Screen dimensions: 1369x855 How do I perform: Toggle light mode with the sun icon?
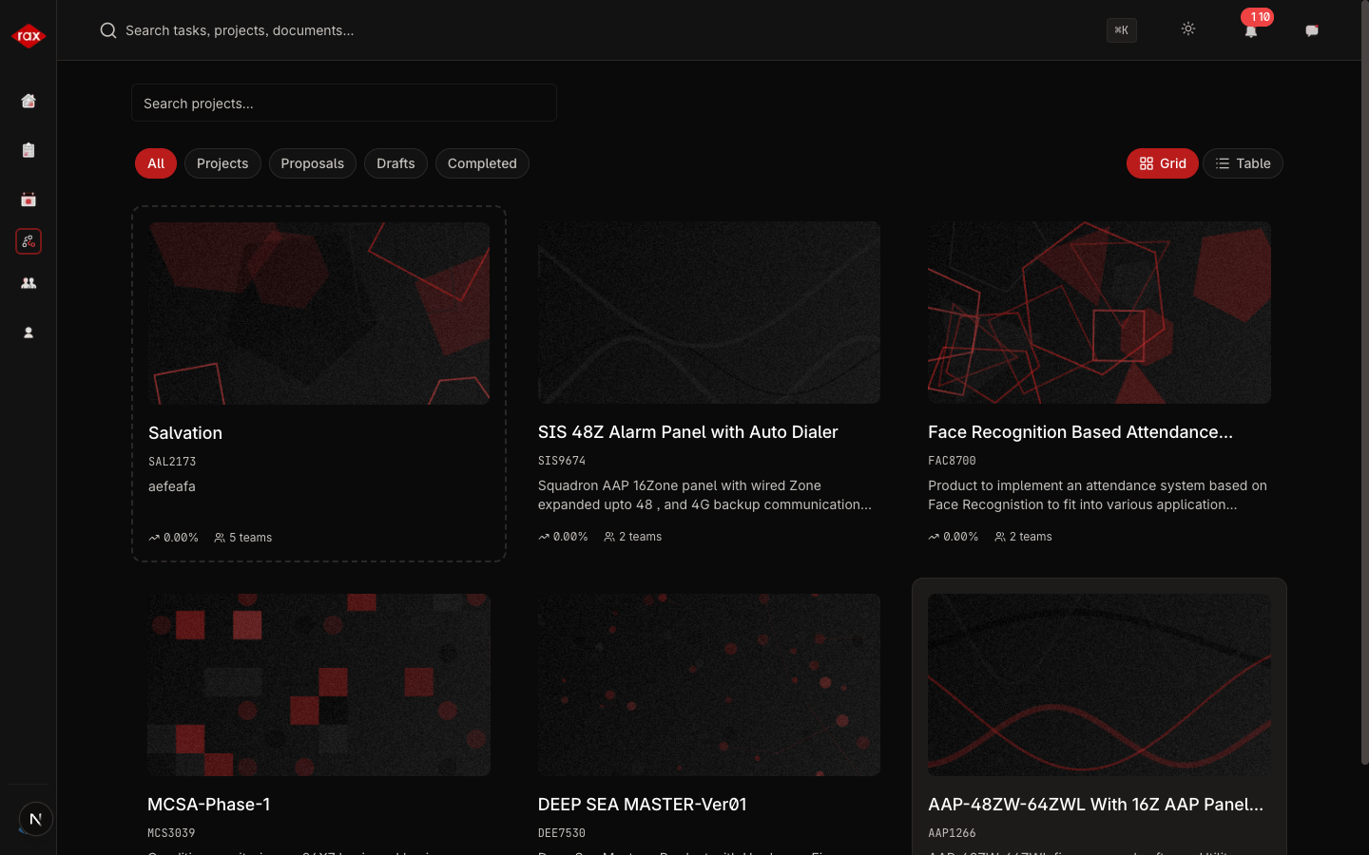click(x=1188, y=29)
